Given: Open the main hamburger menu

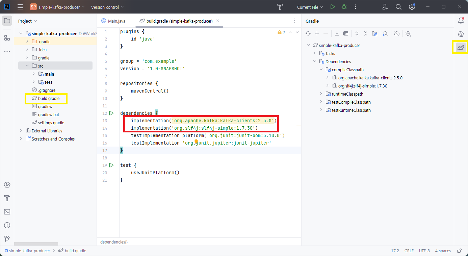Looking at the screenshot, I should coord(20,7).
